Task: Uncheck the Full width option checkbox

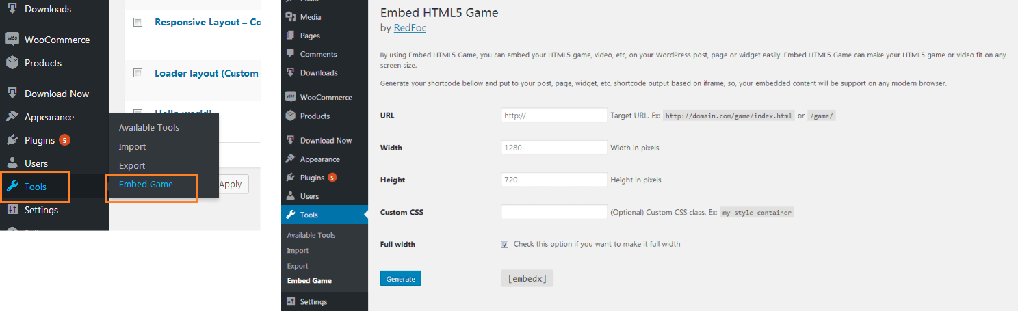Action: pos(505,244)
